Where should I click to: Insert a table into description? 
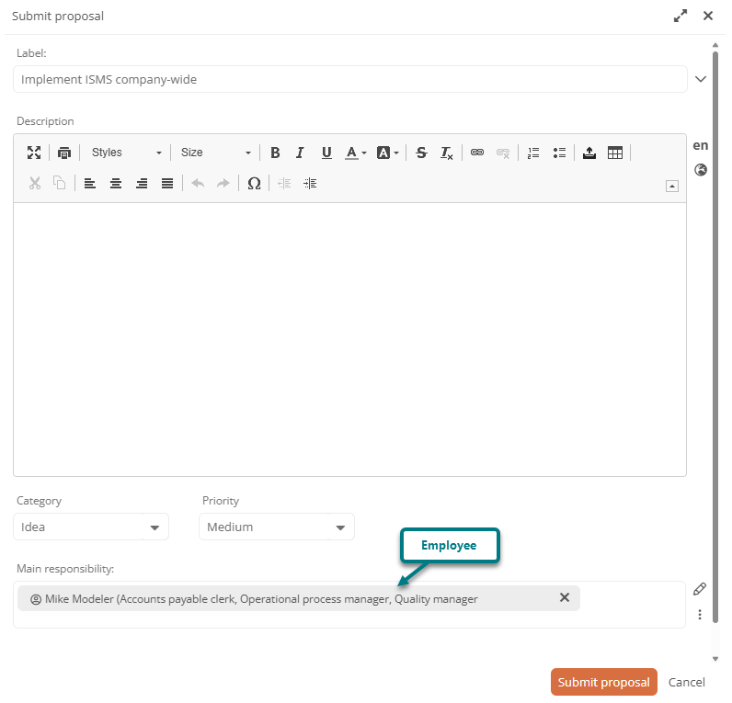coord(615,153)
